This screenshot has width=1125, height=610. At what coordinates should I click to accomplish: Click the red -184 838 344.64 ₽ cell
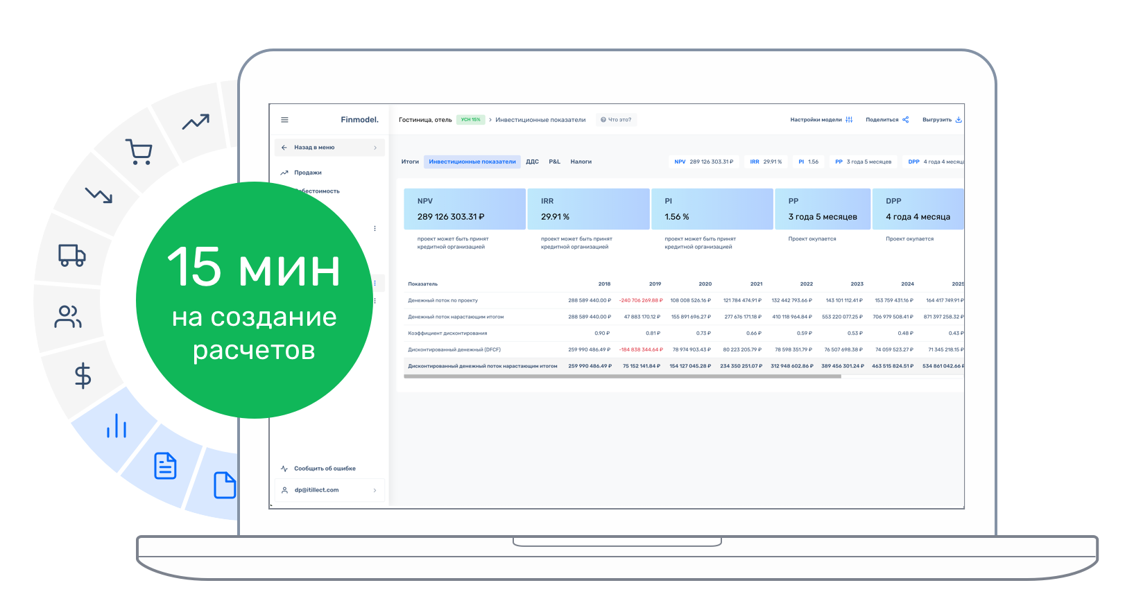(x=641, y=350)
